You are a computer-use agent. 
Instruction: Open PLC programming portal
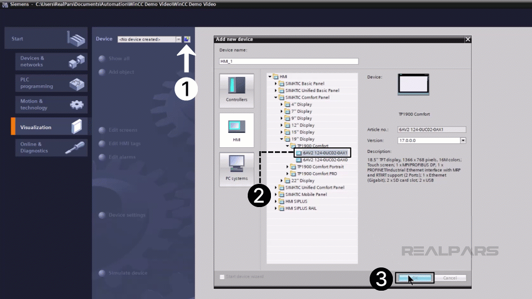pos(51,83)
